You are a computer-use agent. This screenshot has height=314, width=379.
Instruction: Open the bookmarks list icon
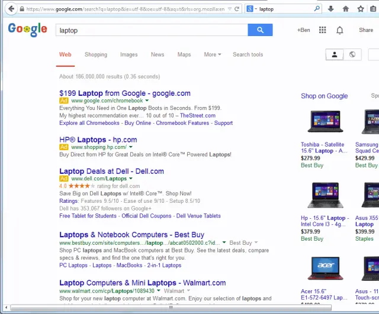(373, 9)
